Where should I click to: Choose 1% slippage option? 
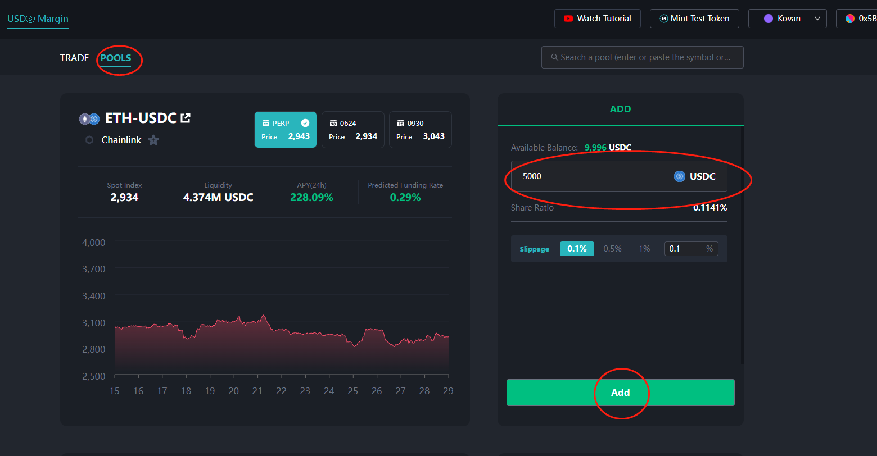pyautogui.click(x=644, y=249)
